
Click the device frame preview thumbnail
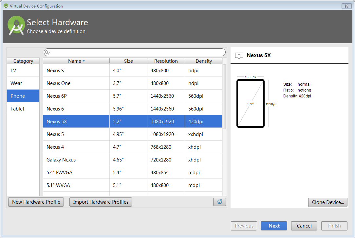coord(251,103)
